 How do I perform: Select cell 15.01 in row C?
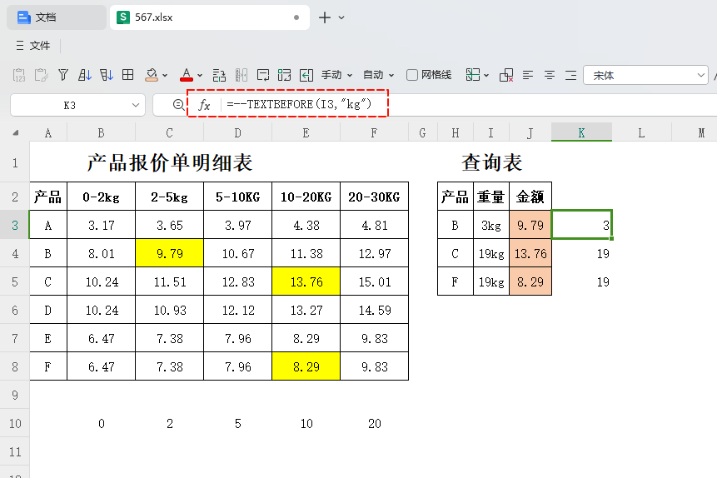coord(374,281)
